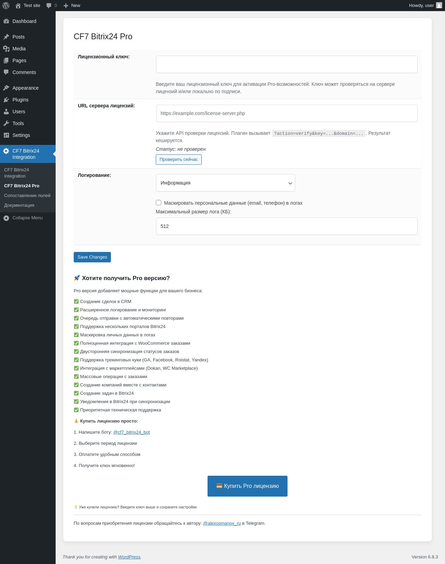
Task: Open the @alexosmanov_ru Telegram link
Action: (x=222, y=523)
